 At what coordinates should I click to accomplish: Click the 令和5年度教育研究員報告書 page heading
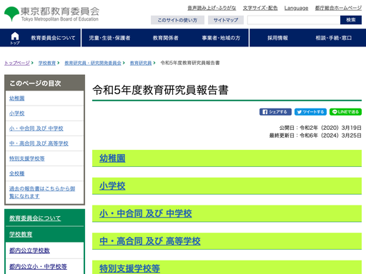[x=160, y=90]
